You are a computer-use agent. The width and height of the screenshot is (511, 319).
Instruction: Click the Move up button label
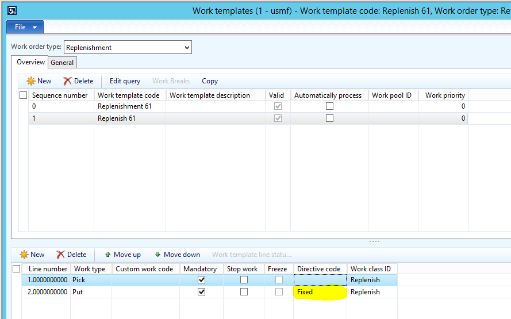(x=127, y=255)
